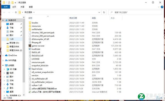Screen dimensions: 165x101
Task: Open the locales folder icon
Action: coord(30,23)
